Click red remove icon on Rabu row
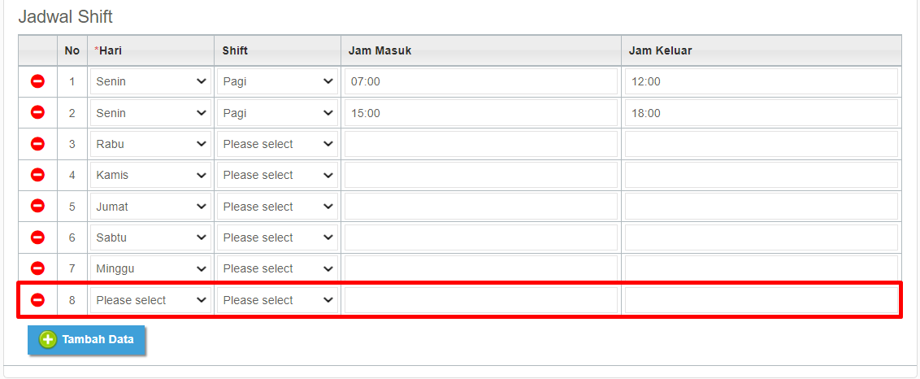This screenshot has height=379, width=920. pos(37,144)
